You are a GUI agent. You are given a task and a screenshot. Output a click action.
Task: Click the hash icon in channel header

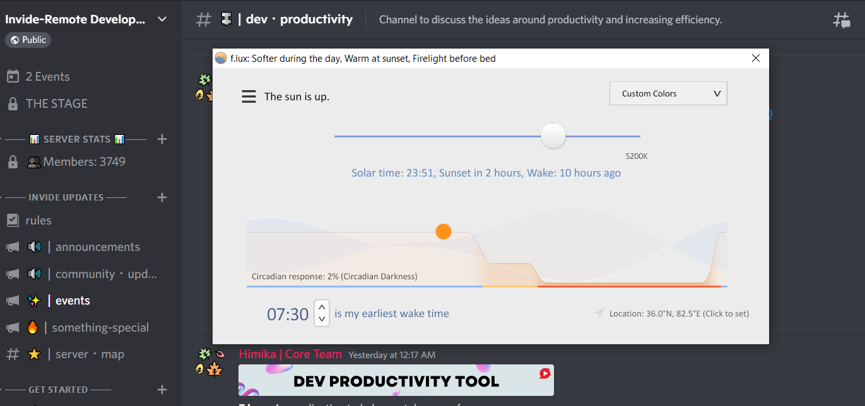click(203, 20)
